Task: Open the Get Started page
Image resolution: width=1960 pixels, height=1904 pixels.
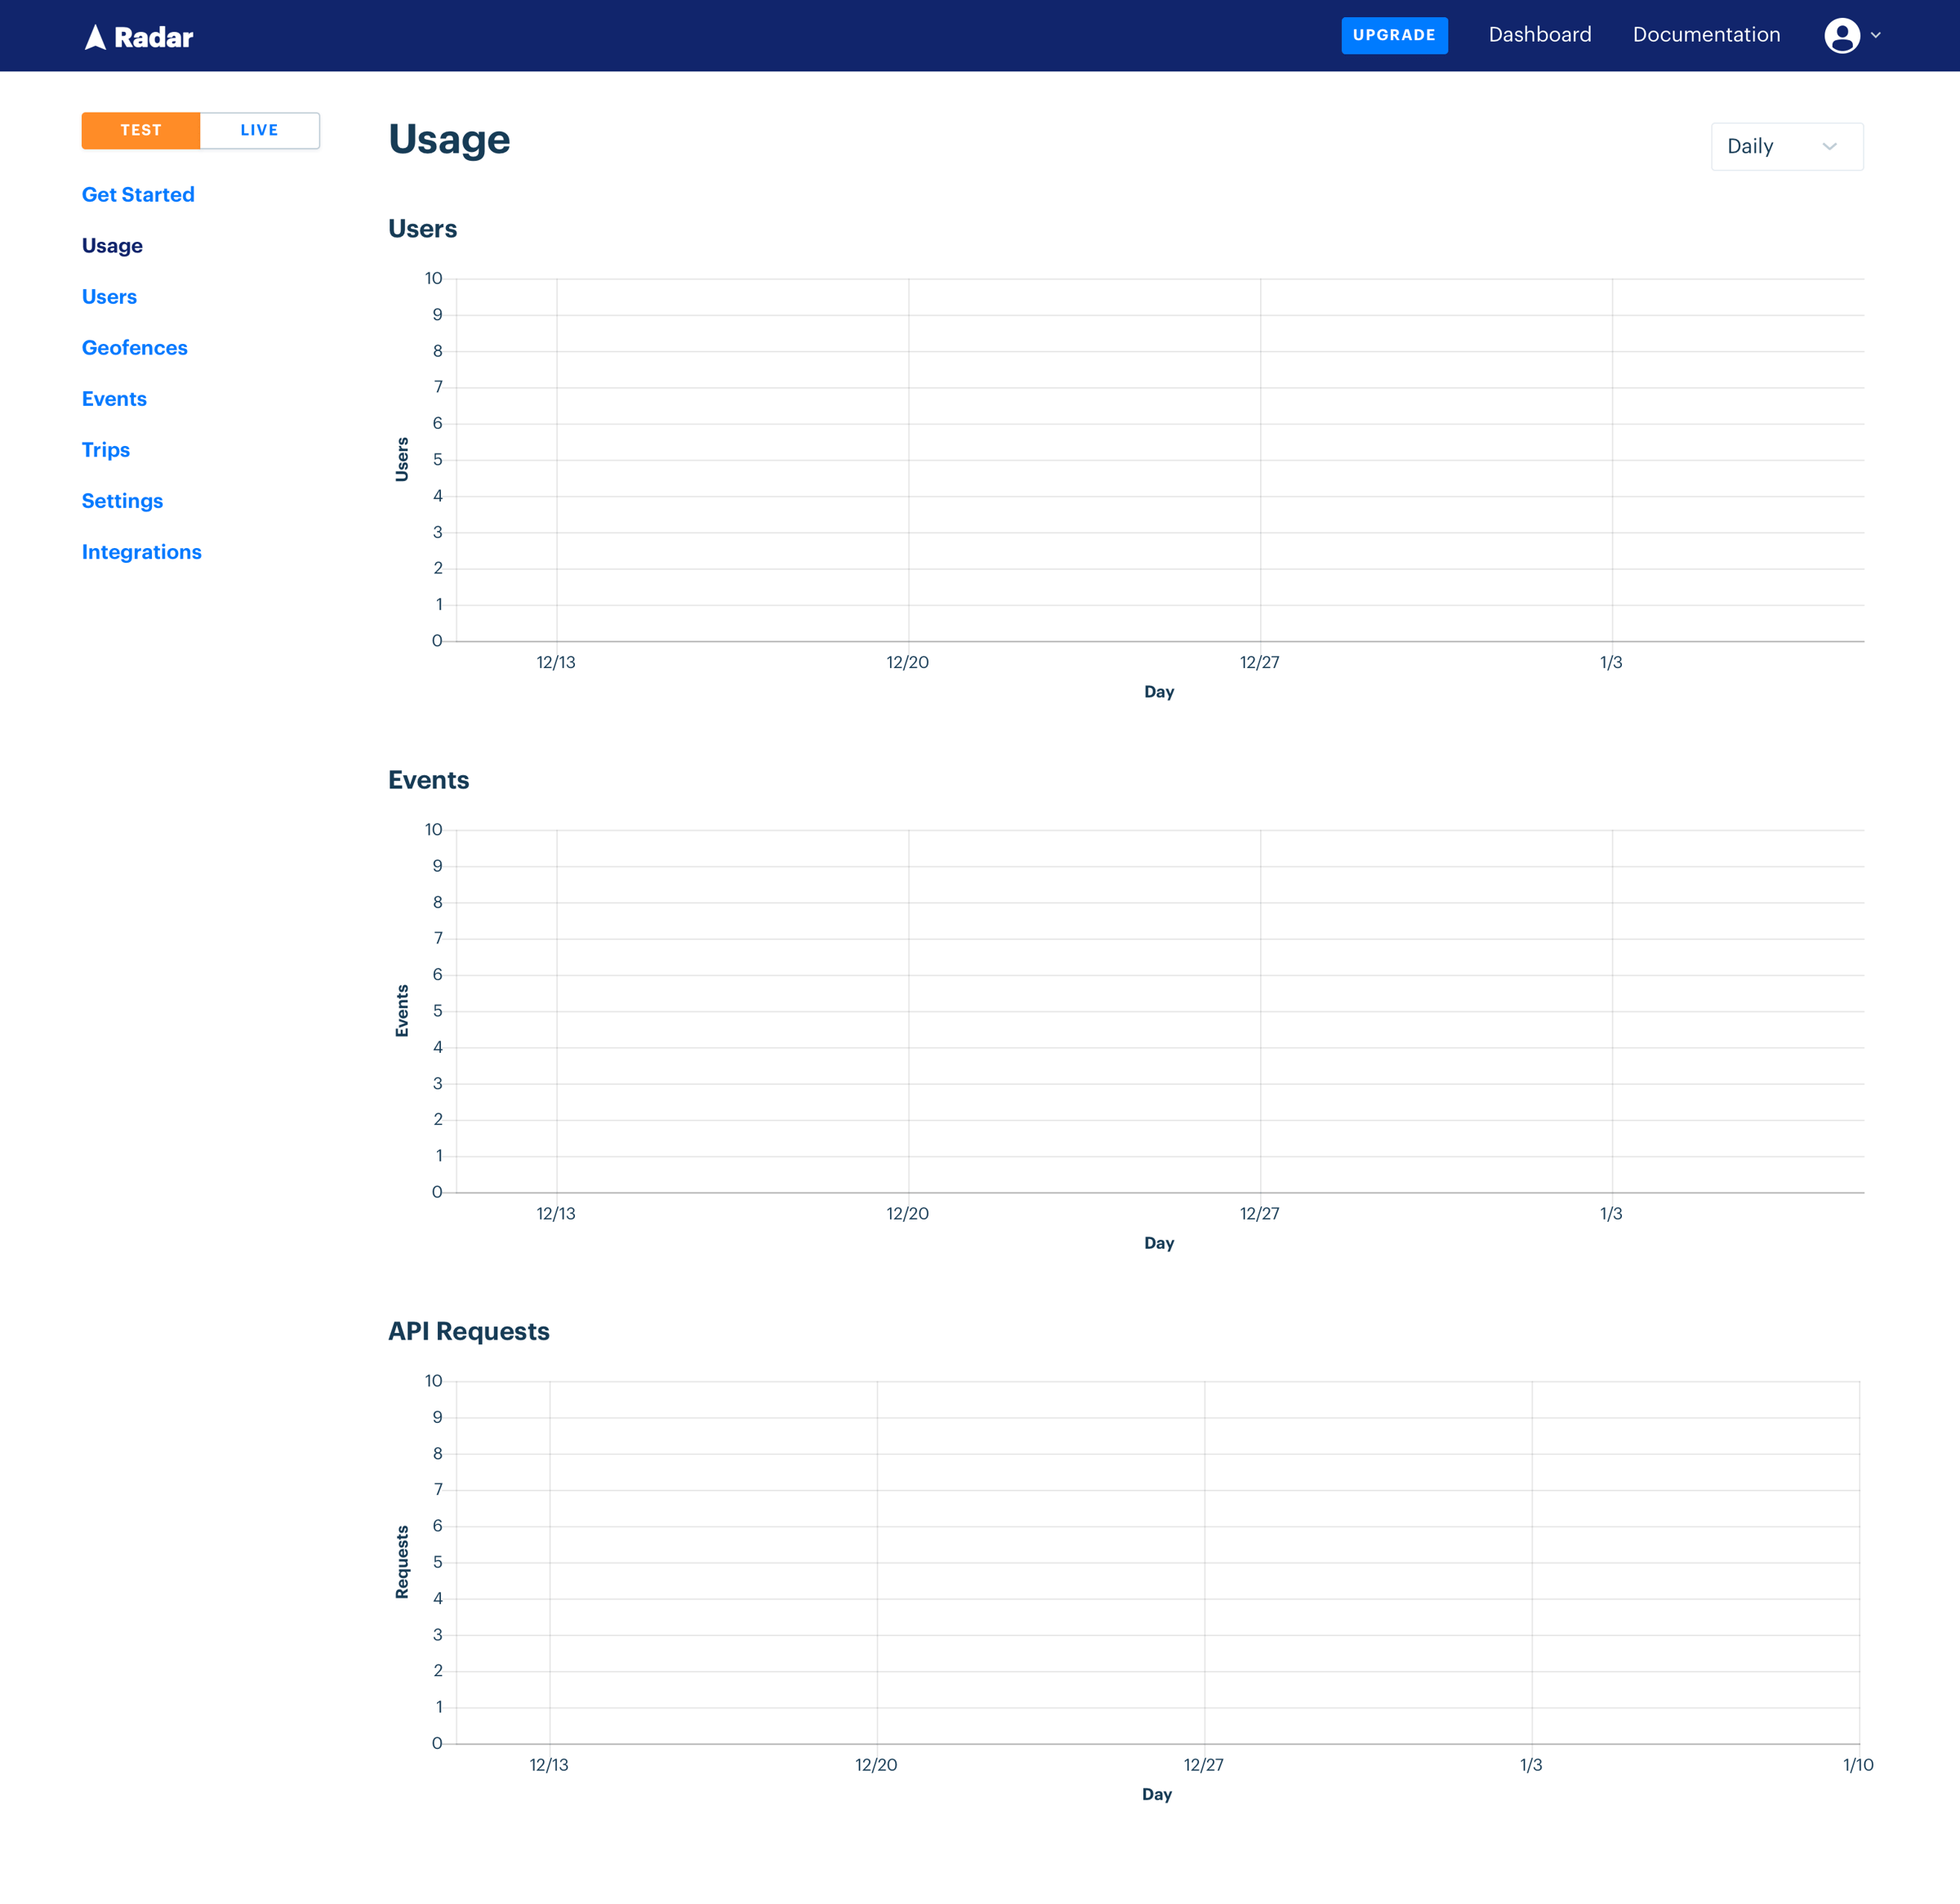Action: click(x=138, y=194)
